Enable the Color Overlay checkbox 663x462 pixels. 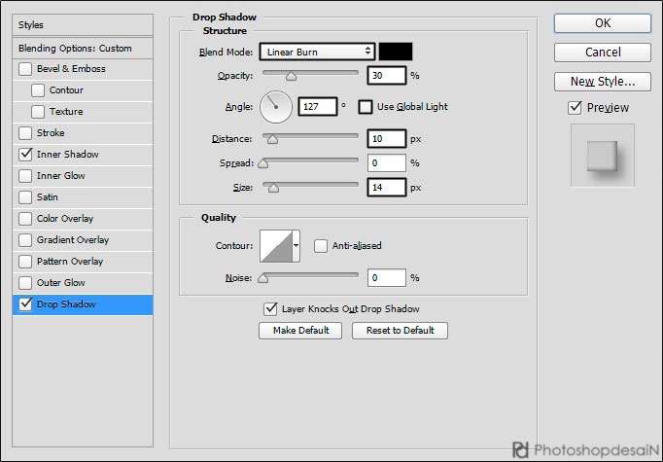[x=25, y=219]
